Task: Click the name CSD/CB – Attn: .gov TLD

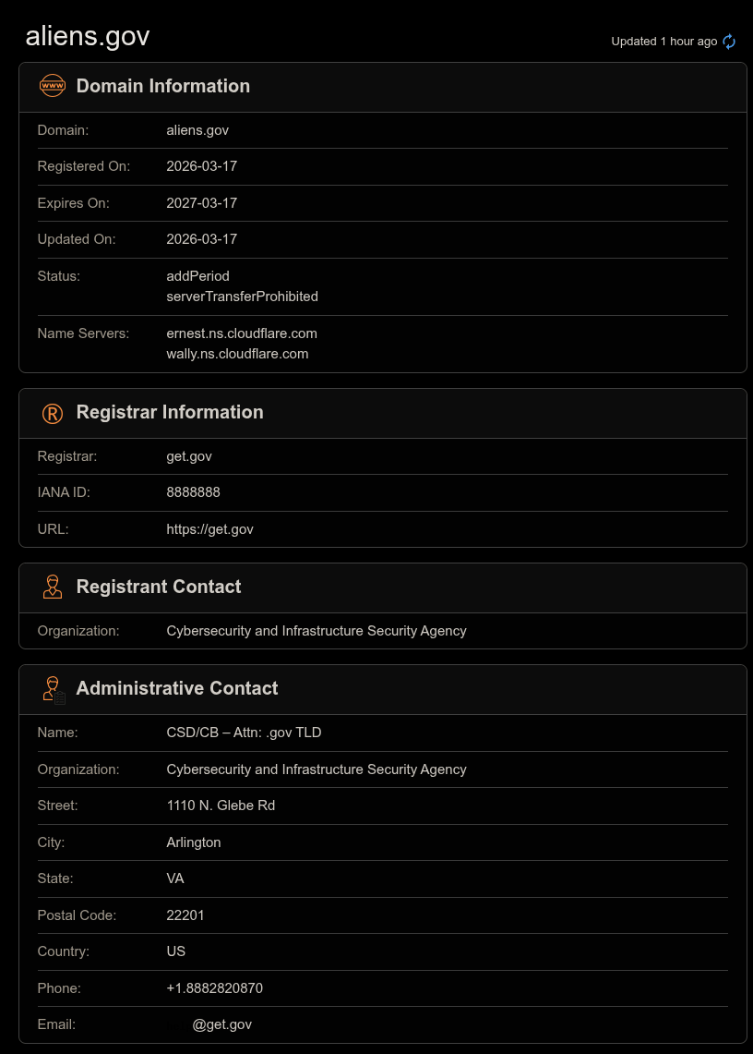Action: pos(244,733)
